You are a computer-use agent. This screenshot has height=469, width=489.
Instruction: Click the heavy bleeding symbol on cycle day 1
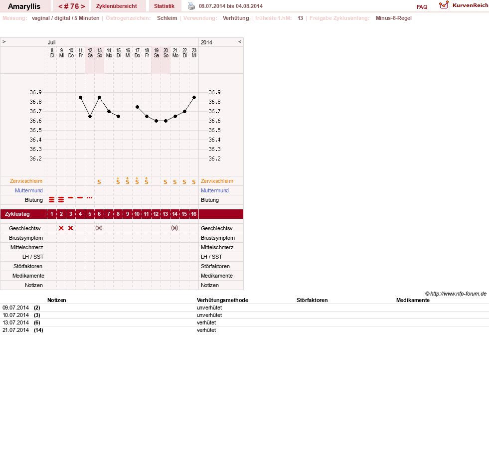pos(52,199)
